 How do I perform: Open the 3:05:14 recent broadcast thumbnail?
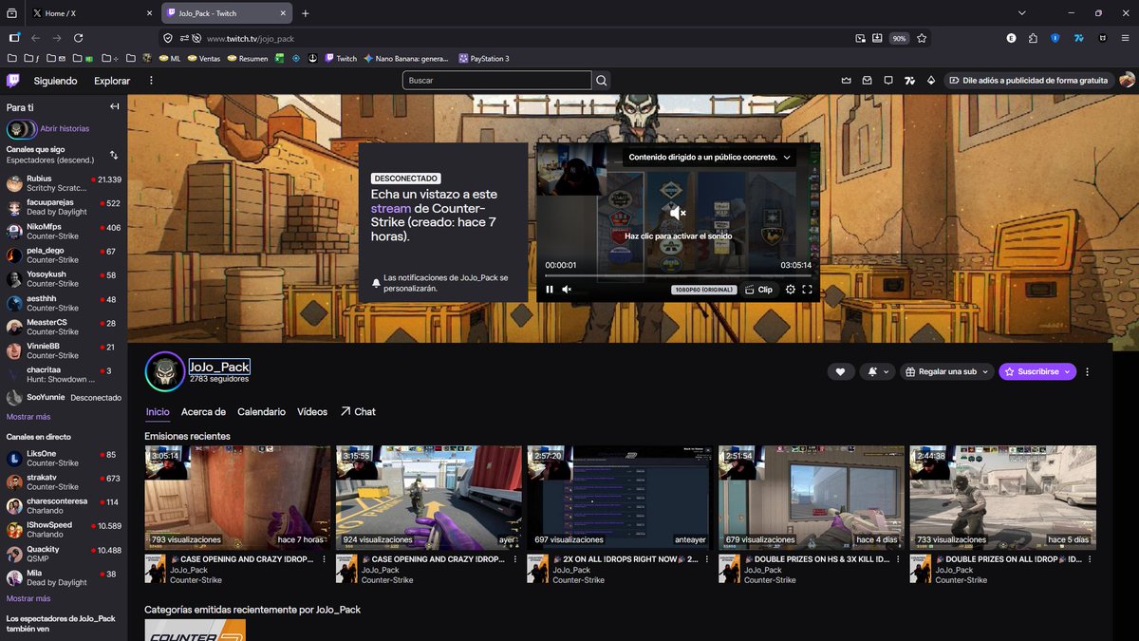pos(237,498)
